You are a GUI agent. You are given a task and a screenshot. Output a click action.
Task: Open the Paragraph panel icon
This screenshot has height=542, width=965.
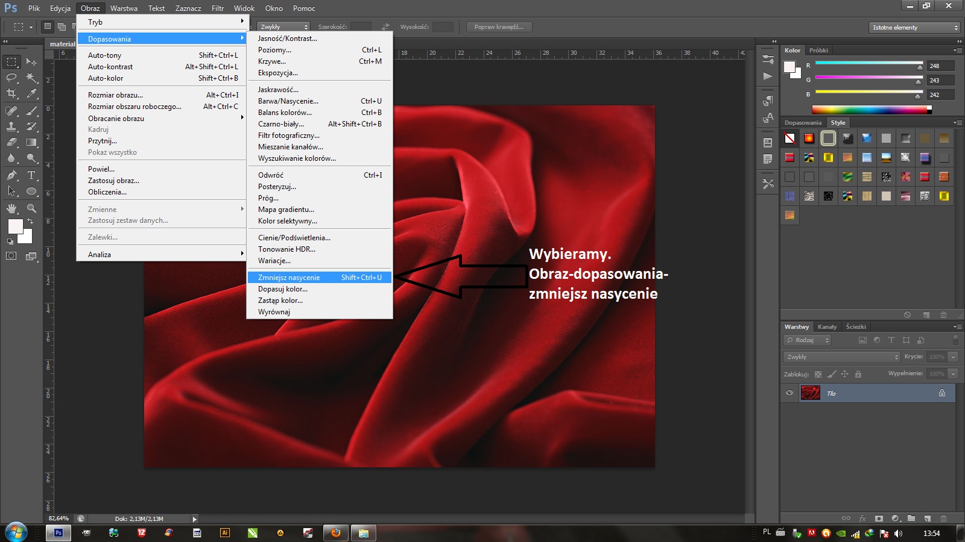(x=768, y=101)
